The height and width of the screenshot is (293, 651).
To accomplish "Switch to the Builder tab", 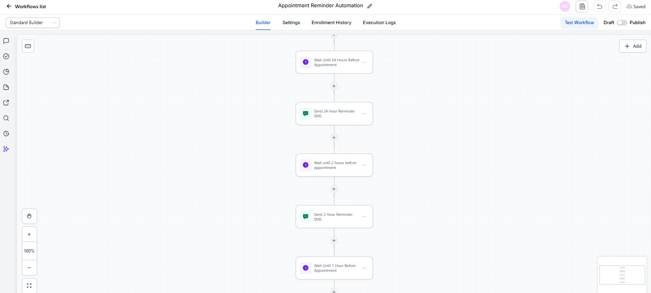I will tap(263, 23).
